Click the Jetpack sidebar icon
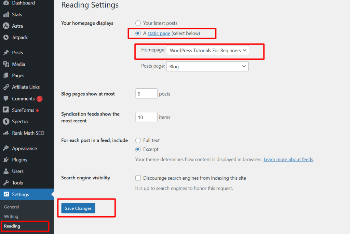Screen dimensions: 350x234 6,37
